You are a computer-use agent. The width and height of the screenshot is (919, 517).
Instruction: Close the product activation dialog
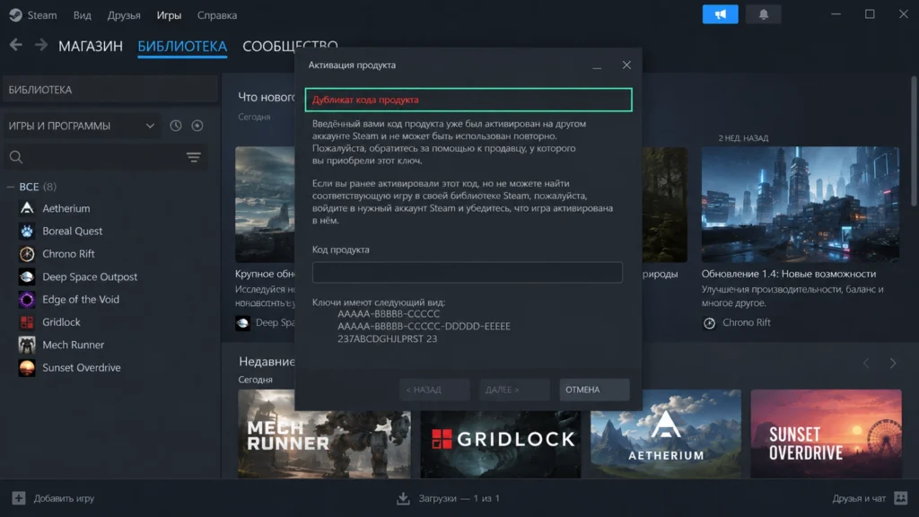tap(626, 65)
